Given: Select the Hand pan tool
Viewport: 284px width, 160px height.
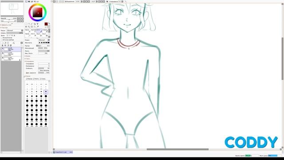Looking at the screenshot, I should (x=35, y=27).
